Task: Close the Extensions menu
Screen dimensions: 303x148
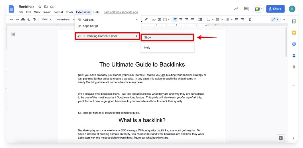Action: [x=83, y=12]
